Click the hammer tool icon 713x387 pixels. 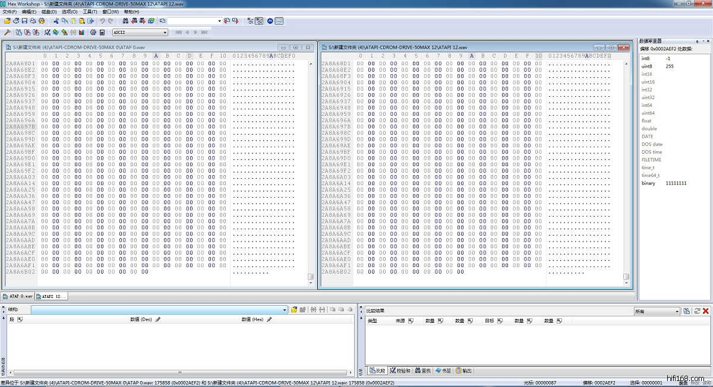point(7,32)
